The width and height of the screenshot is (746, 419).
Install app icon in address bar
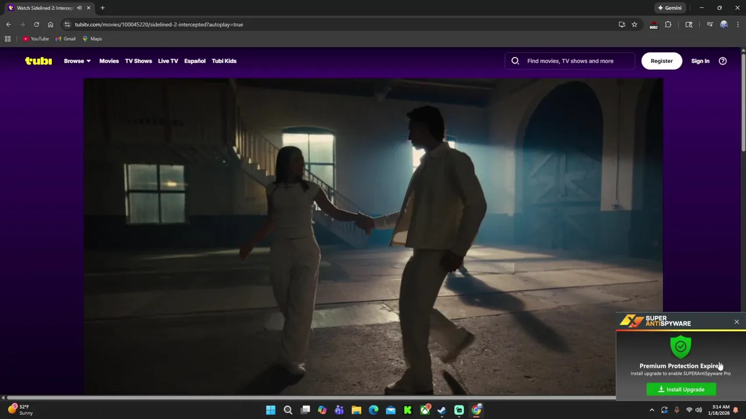tap(622, 24)
